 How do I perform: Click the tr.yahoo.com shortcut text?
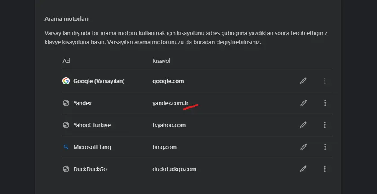(169, 125)
